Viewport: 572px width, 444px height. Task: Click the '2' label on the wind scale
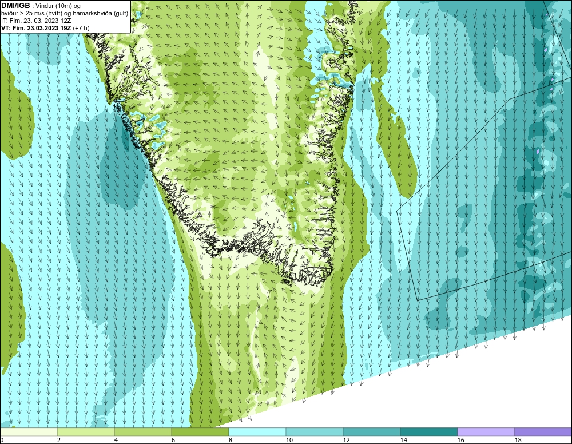(59, 440)
